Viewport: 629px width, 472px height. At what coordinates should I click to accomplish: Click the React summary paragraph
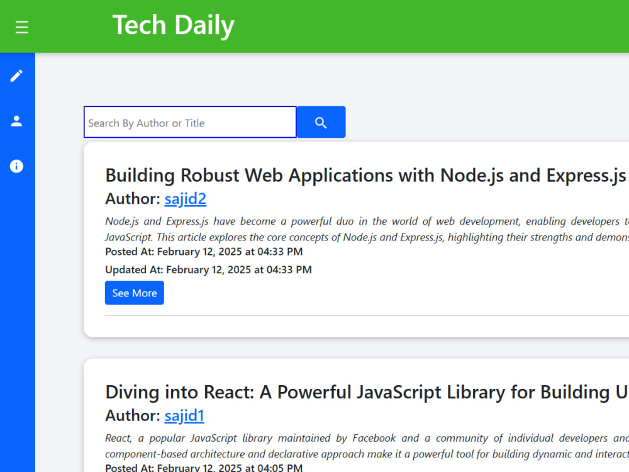(367, 446)
